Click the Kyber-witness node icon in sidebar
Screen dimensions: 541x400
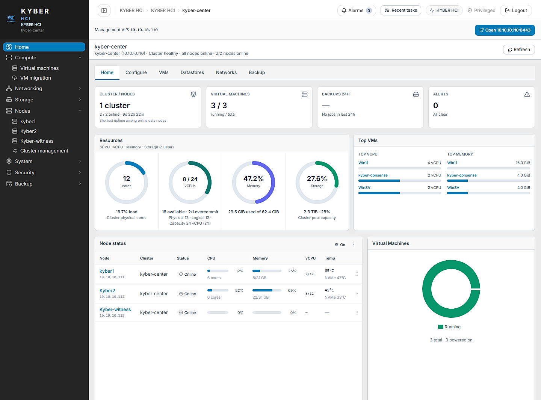pos(15,141)
